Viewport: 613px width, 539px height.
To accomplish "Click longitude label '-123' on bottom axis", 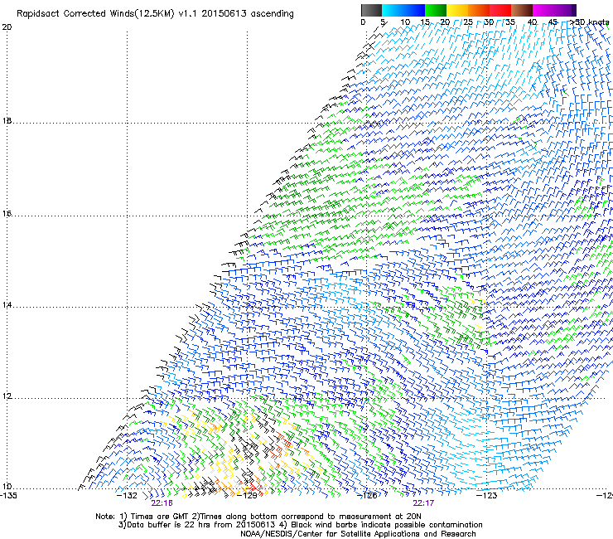I will click(487, 496).
